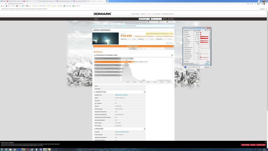Screen dimensions: 268x151
Task: Click Intel Core i7-4770K Processor in Processor row
Action: [122, 132]
